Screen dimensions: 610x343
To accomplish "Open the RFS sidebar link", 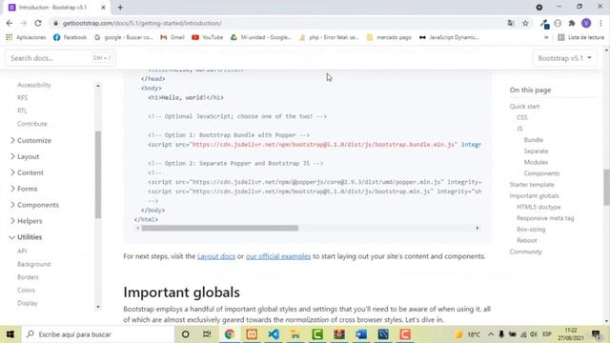I will click(22, 97).
